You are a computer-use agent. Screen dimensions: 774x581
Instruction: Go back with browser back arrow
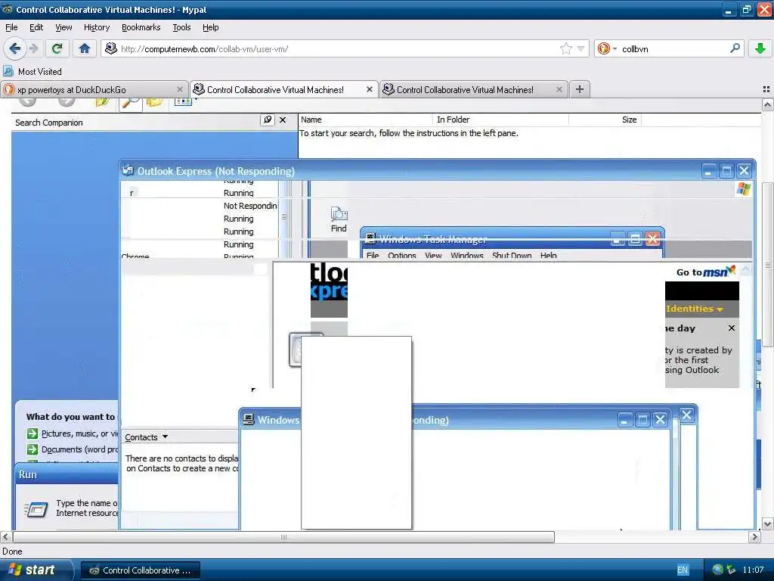point(15,48)
